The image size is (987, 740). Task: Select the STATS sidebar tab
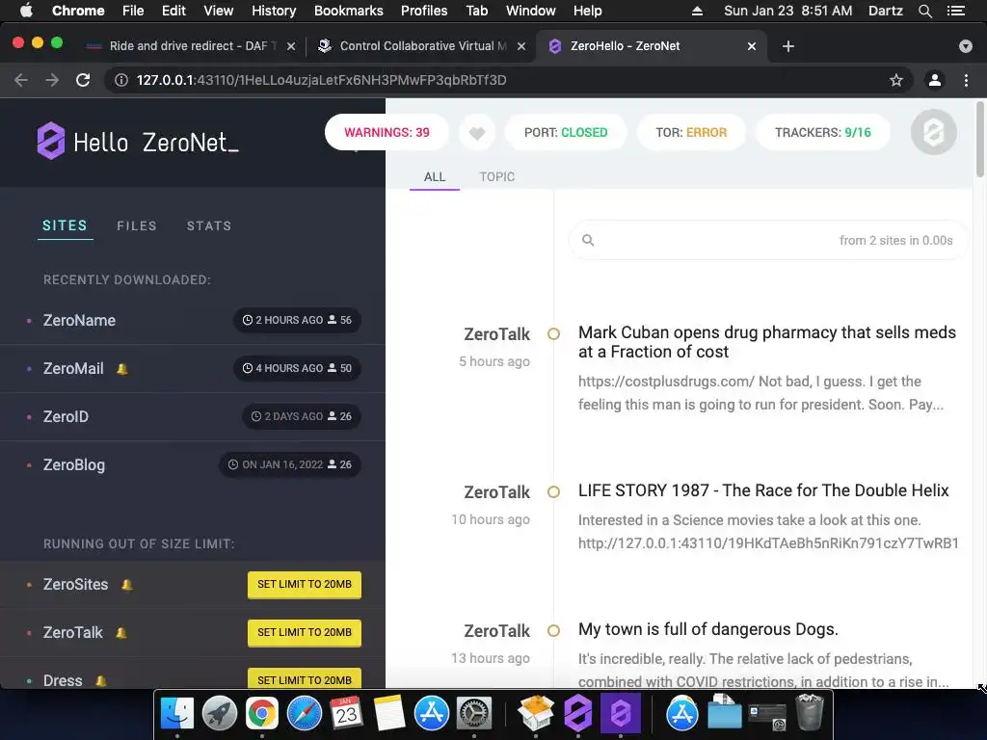[x=209, y=225]
